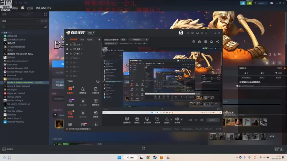Open speaker device dropdown arrow
This screenshot has height=161, width=287.
click(x=182, y=119)
